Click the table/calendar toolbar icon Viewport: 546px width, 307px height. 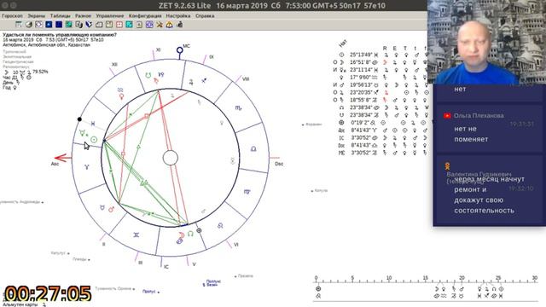click(19, 25)
